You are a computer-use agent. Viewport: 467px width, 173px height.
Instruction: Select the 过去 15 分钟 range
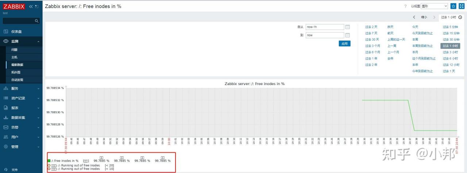pos(451,33)
